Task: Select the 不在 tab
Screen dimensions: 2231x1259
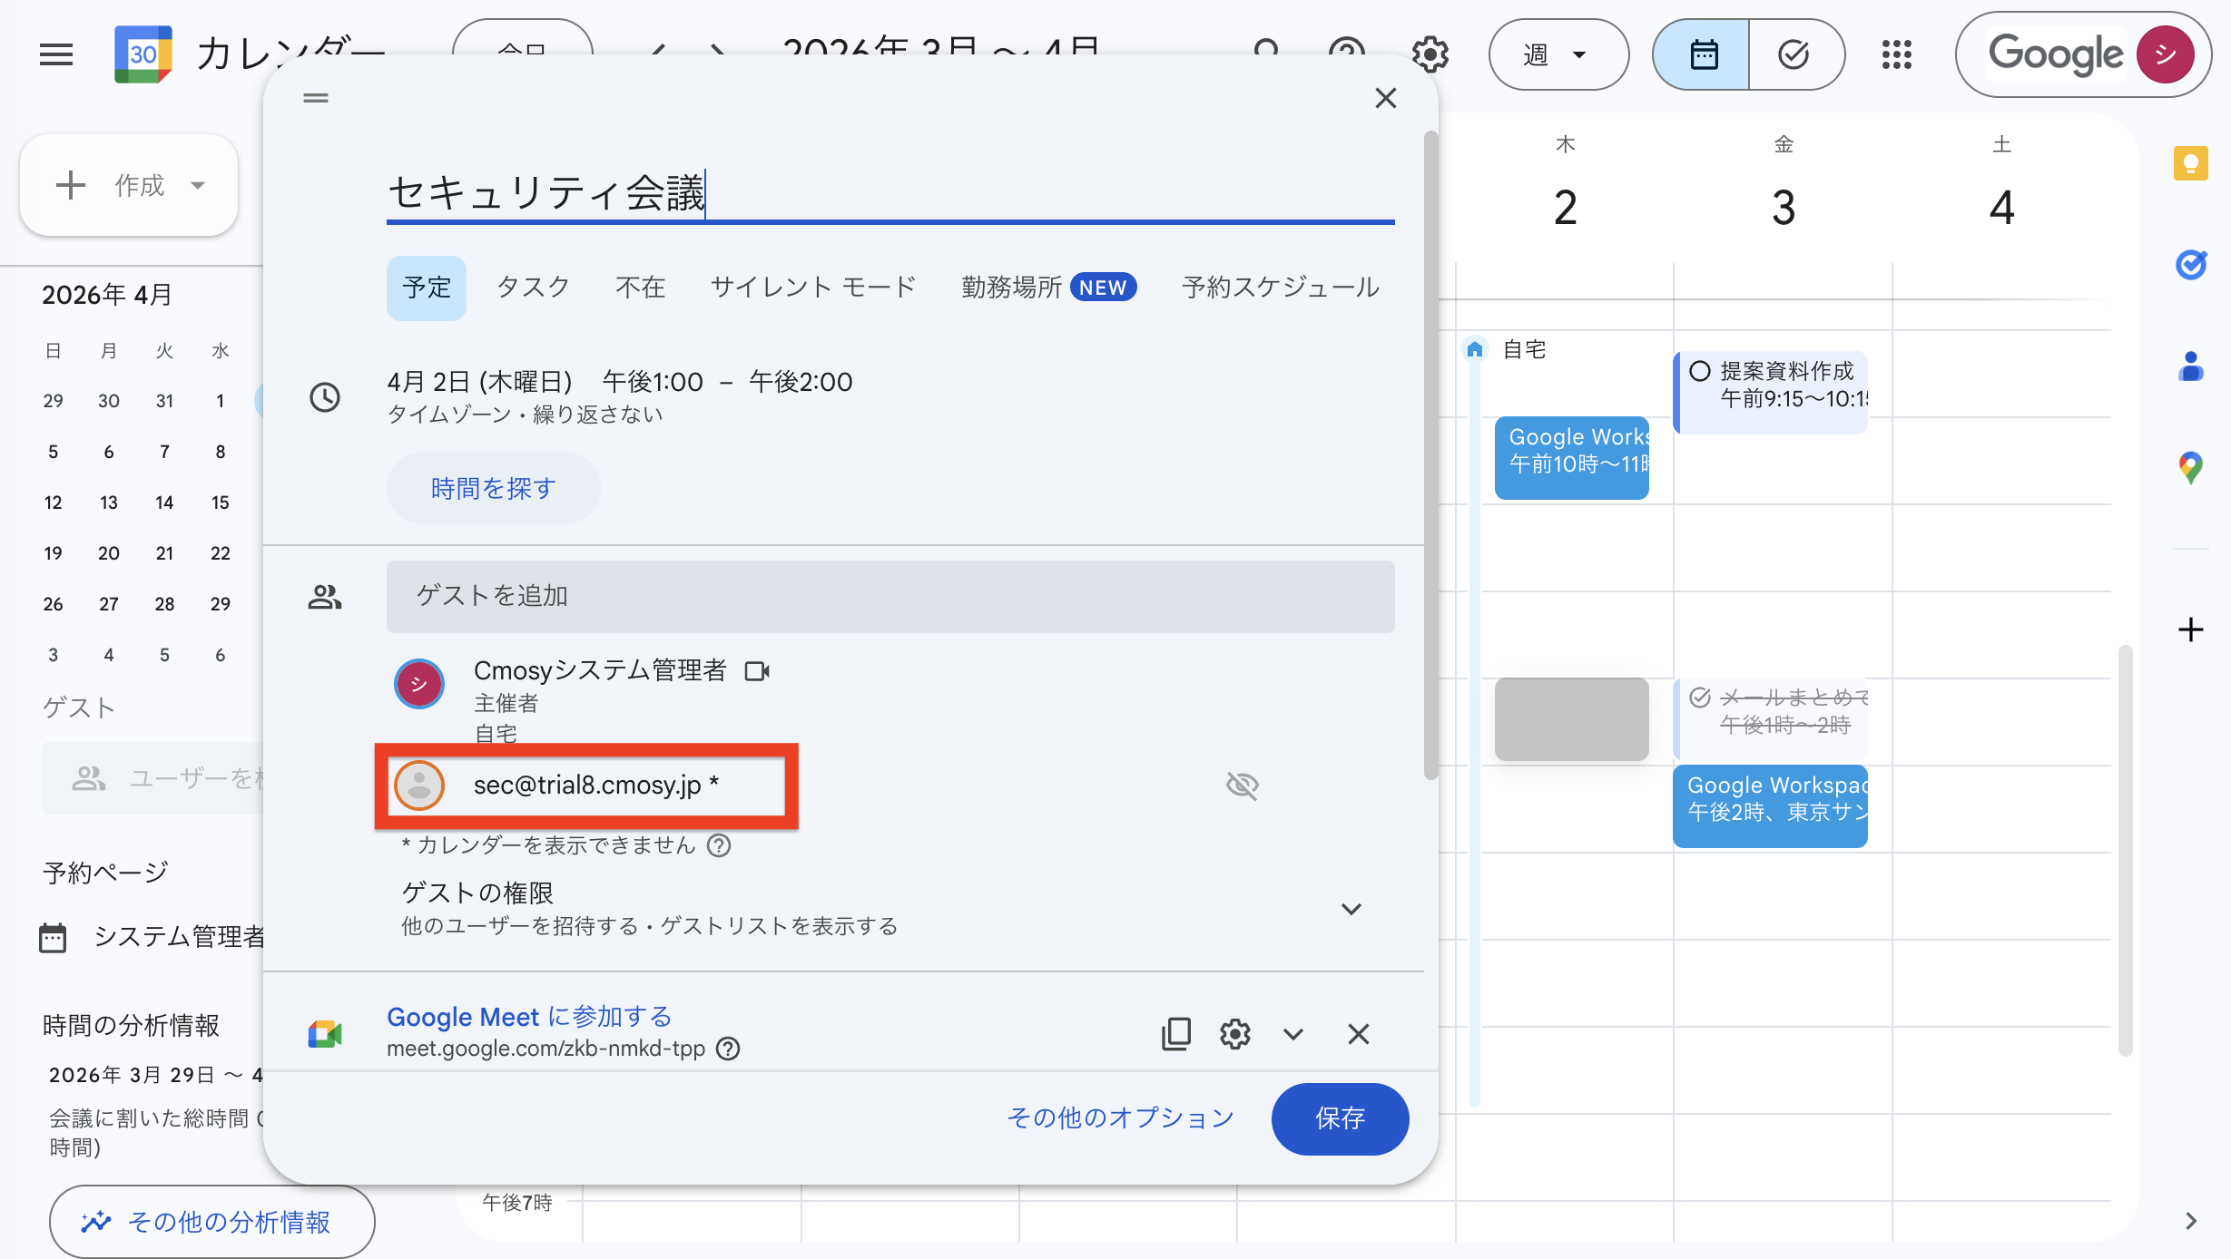Action: 640,287
